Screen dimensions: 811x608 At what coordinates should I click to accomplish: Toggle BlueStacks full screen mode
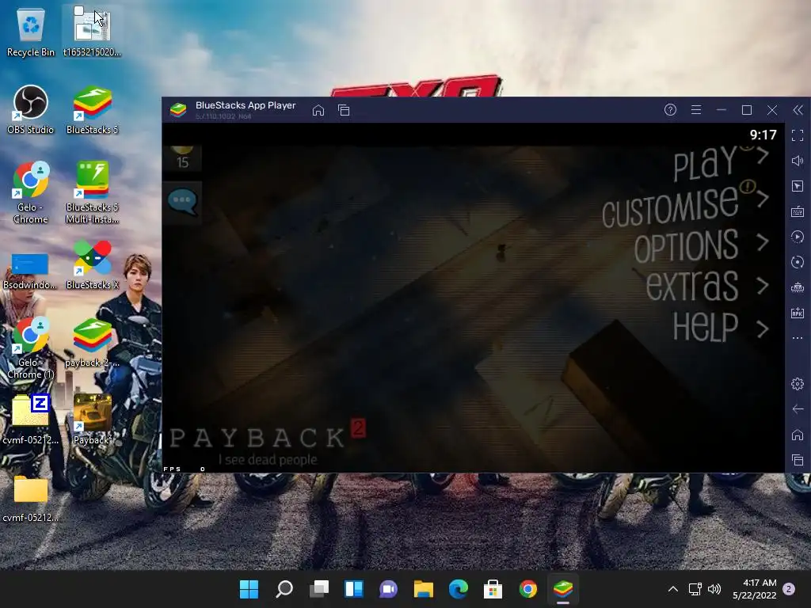(x=798, y=135)
